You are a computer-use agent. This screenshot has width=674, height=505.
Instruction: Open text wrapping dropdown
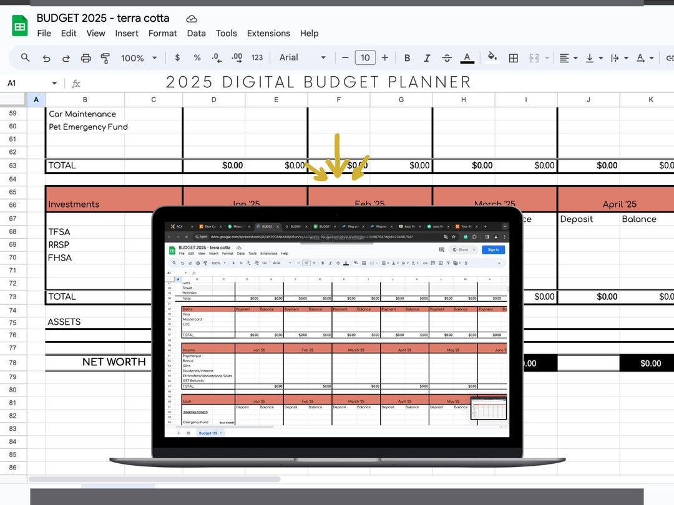[x=620, y=58]
